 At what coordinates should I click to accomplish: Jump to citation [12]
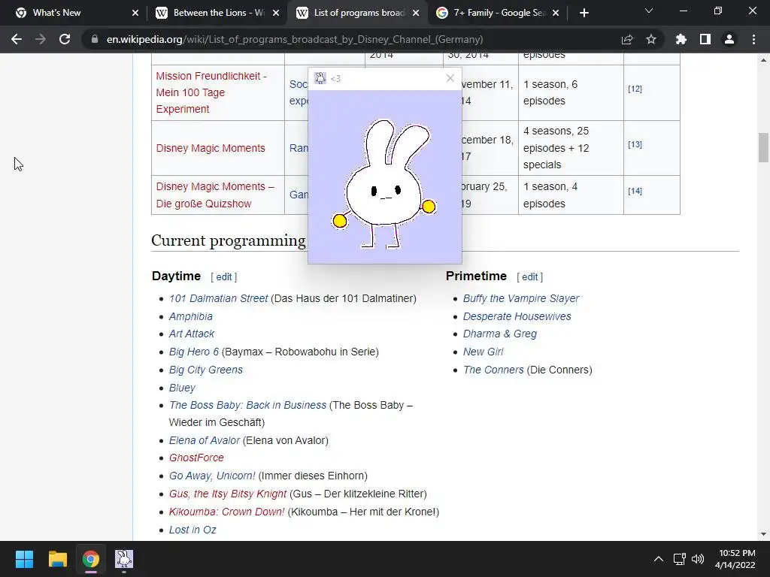point(635,89)
